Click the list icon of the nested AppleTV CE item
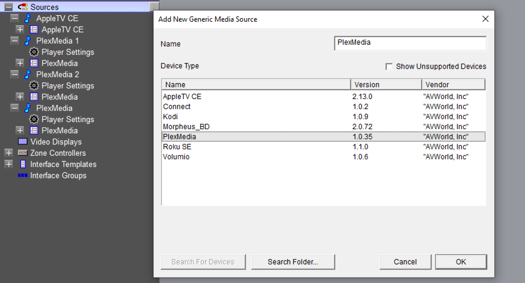The height and width of the screenshot is (283, 525). 34,29
